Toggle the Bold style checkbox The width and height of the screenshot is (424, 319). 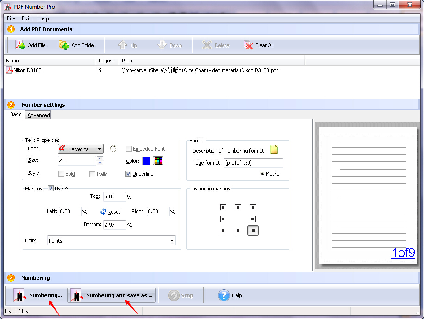(62, 174)
